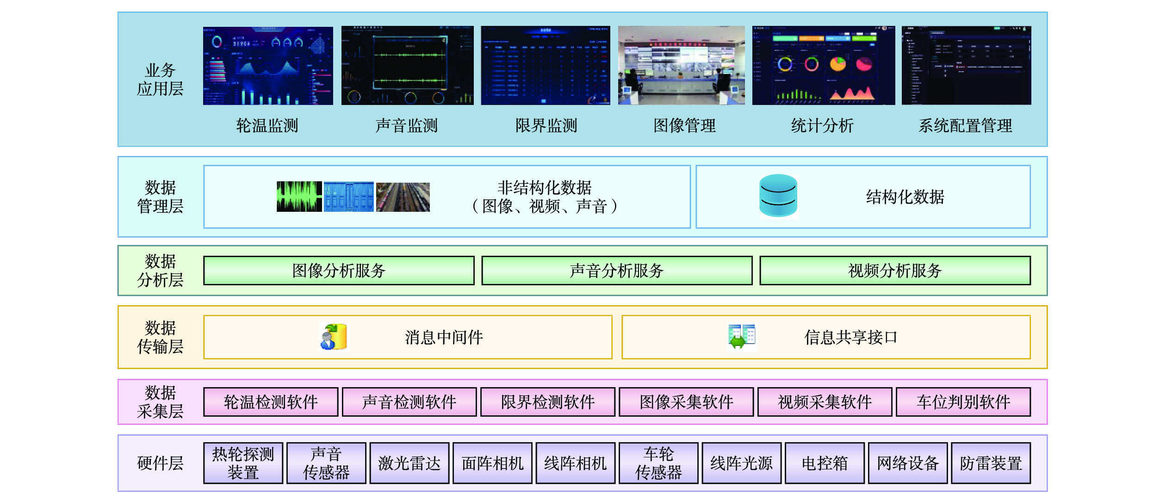Screen dimensions: 1166x499
Task: Click the 图像分析服务 green box
Action: (339, 271)
